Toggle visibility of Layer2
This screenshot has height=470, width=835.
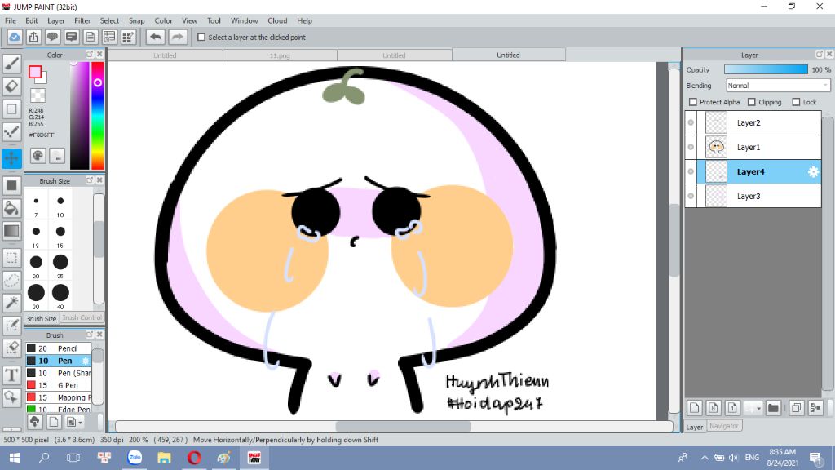691,122
